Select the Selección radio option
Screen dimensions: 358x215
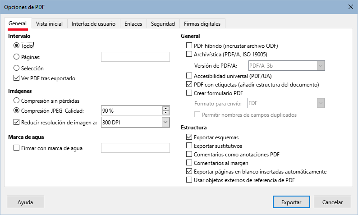click(x=16, y=68)
